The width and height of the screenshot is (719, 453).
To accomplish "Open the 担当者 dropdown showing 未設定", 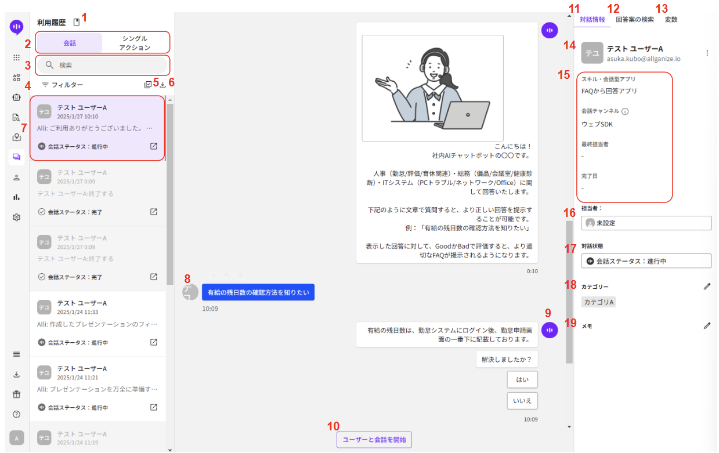I will (x=646, y=223).
